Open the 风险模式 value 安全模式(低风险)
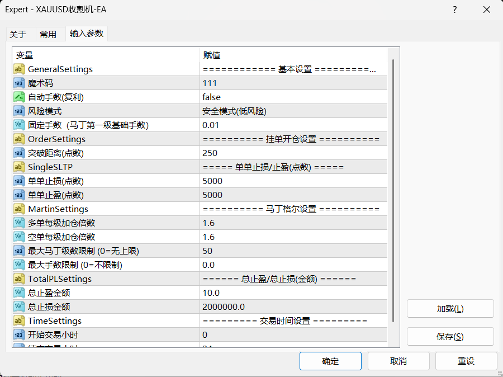This screenshot has height=377, width=503. (x=293, y=111)
